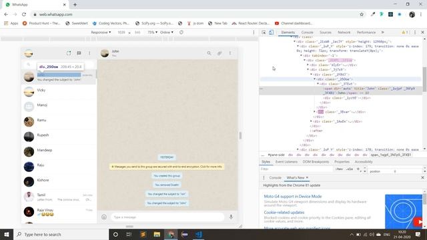
Task: Open the attach paperclip in chat header
Action: pyautogui.click(x=220, y=53)
